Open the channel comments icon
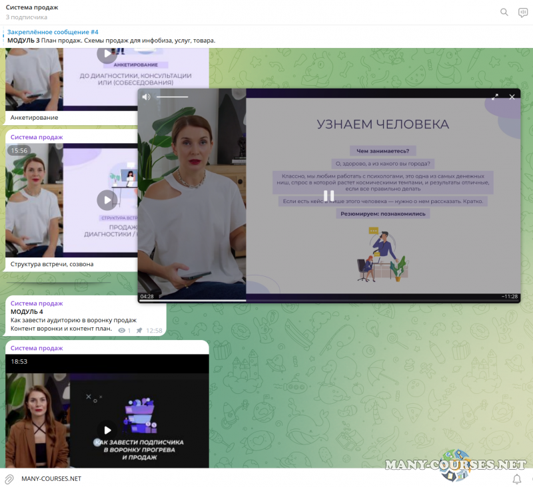The height and width of the screenshot is (487, 533). 523,12
